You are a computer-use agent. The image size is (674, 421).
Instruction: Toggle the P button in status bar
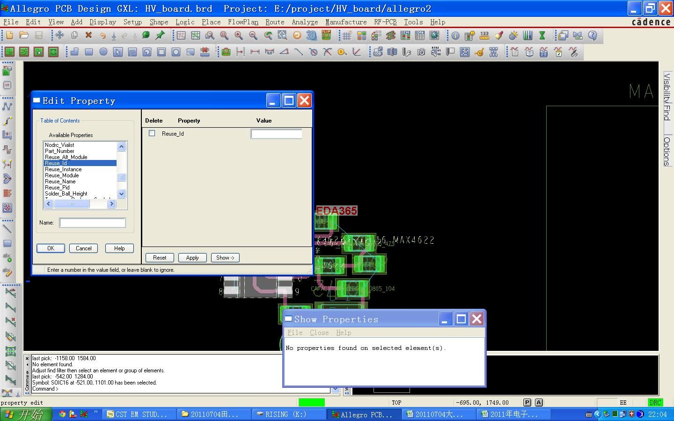tap(527, 402)
